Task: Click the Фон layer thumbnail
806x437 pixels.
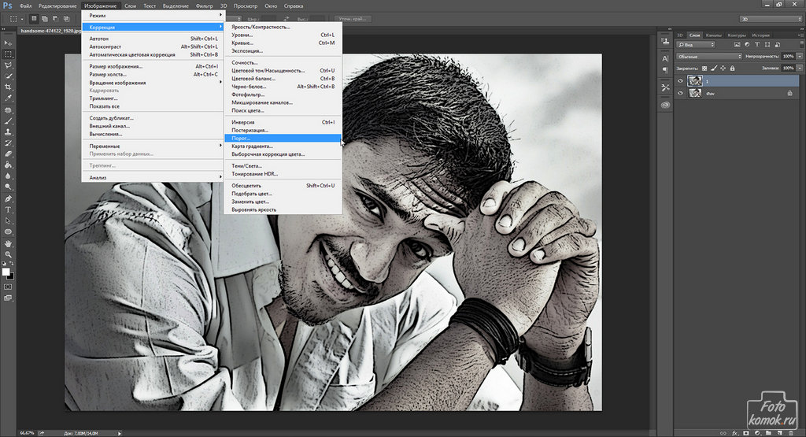Action: point(695,93)
